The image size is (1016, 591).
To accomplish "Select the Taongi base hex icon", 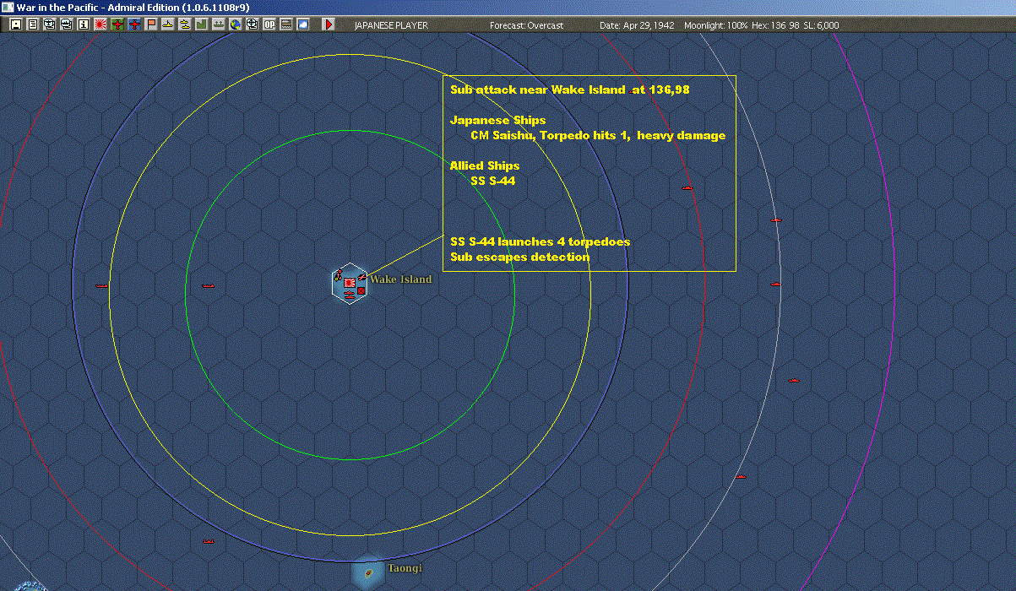I will [x=368, y=572].
